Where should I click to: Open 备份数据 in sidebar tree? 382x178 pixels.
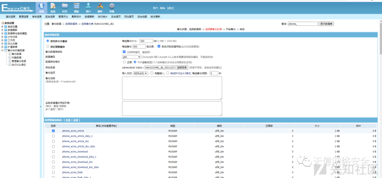coord(16,54)
